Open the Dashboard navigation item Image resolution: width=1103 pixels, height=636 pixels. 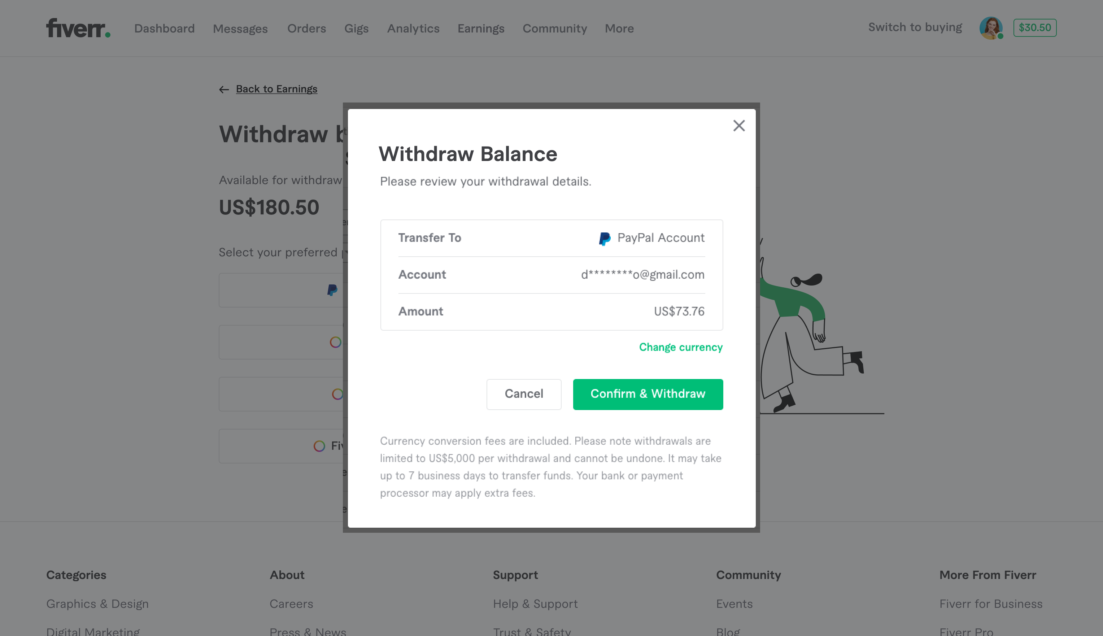pos(164,28)
